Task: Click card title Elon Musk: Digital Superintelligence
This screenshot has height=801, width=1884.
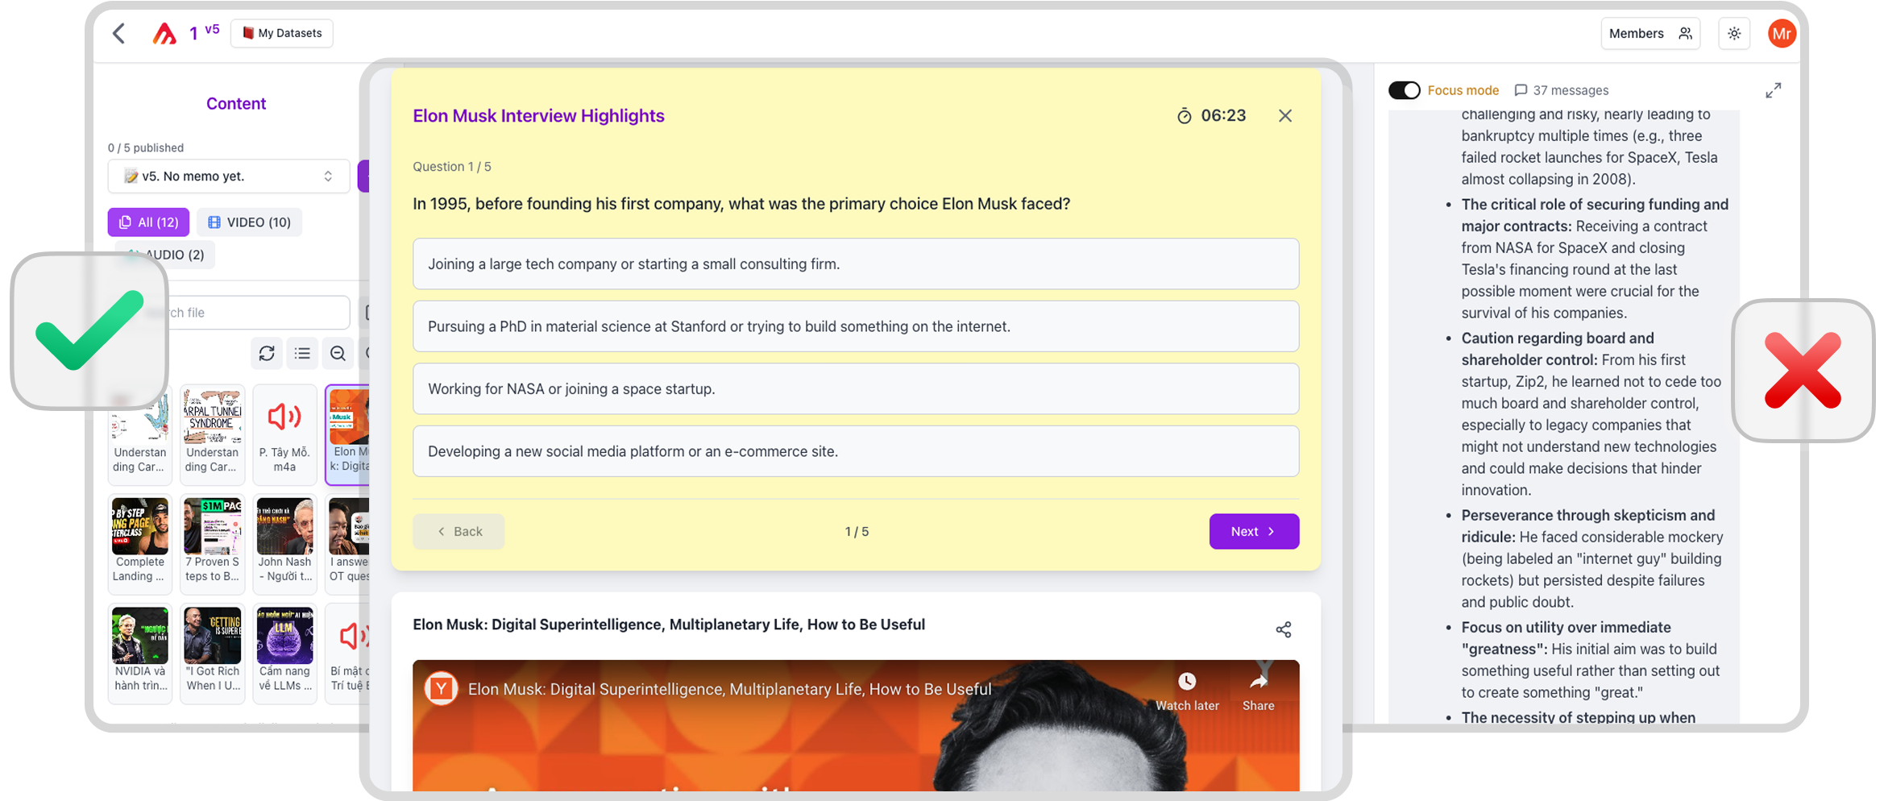Action: pos(669,625)
